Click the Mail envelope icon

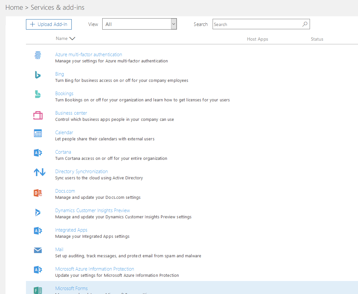click(38, 250)
